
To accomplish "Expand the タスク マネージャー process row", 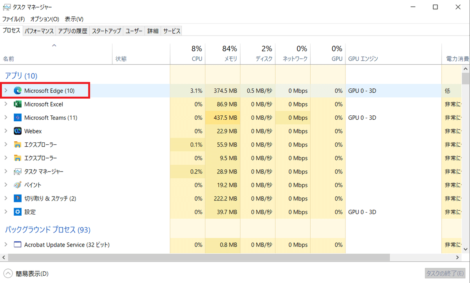I will click(x=6, y=171).
